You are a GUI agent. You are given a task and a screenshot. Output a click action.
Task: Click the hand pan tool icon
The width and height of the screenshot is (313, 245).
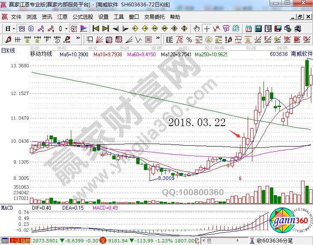pos(196,29)
